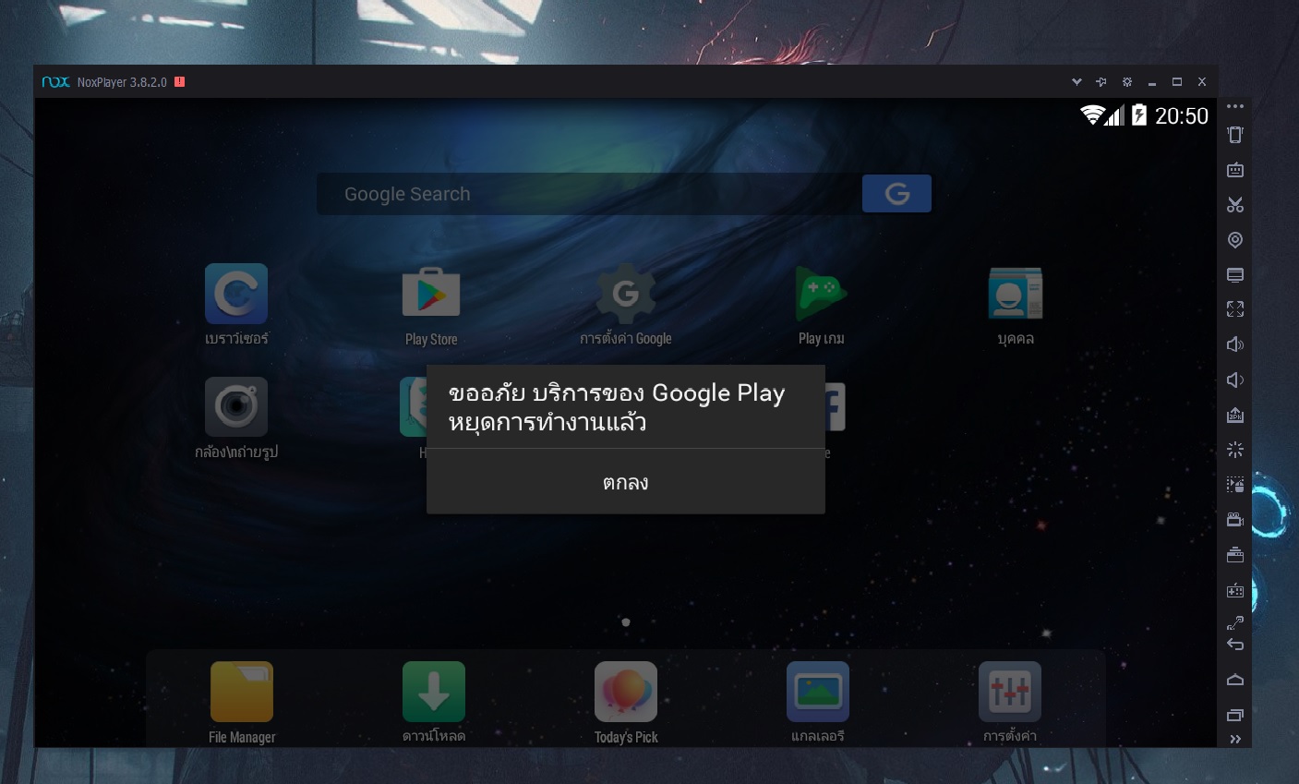Click the screen panel icon below location

pos(1235,275)
